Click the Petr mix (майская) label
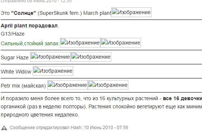 point(23,86)
